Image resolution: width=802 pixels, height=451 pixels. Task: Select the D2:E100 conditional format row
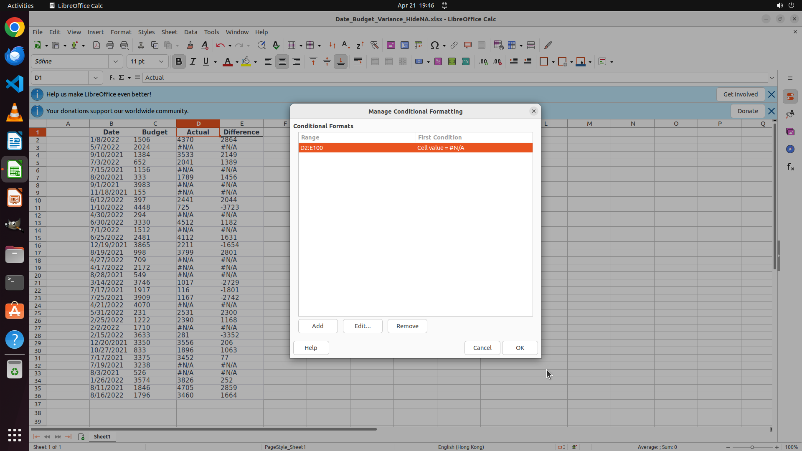coord(415,148)
